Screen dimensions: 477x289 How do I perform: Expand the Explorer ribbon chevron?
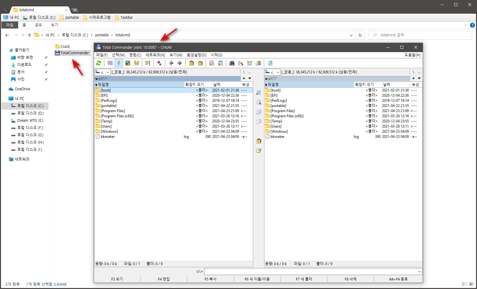pyautogui.click(x=466, y=25)
